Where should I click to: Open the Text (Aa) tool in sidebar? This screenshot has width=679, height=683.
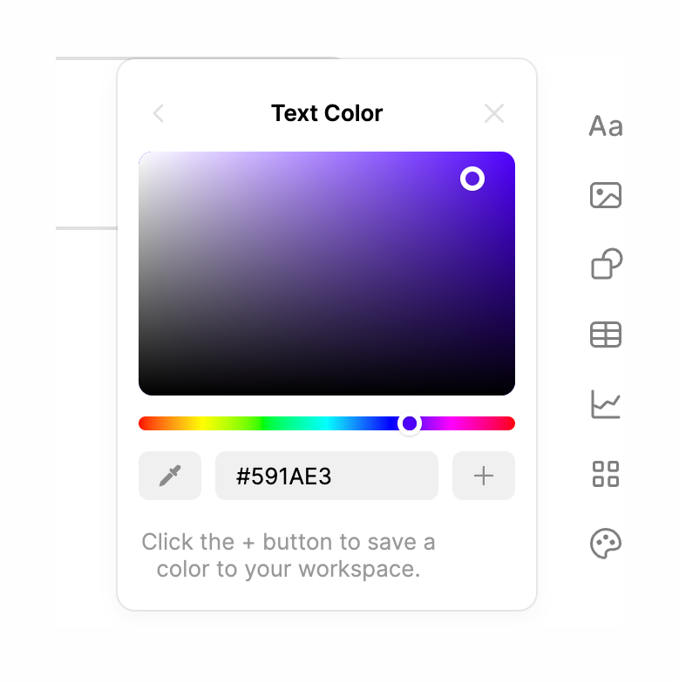(606, 126)
